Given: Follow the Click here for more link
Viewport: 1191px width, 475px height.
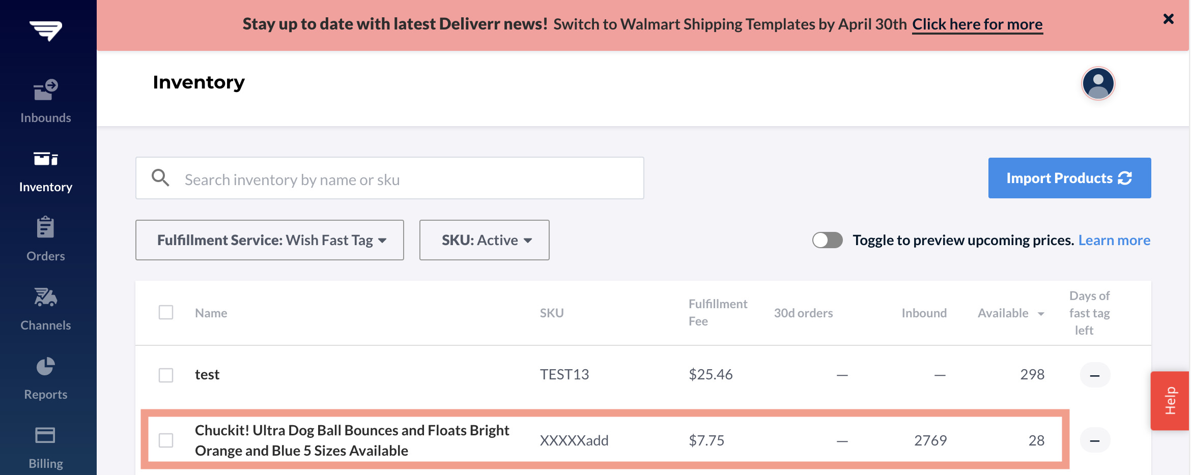Looking at the screenshot, I should (x=977, y=24).
